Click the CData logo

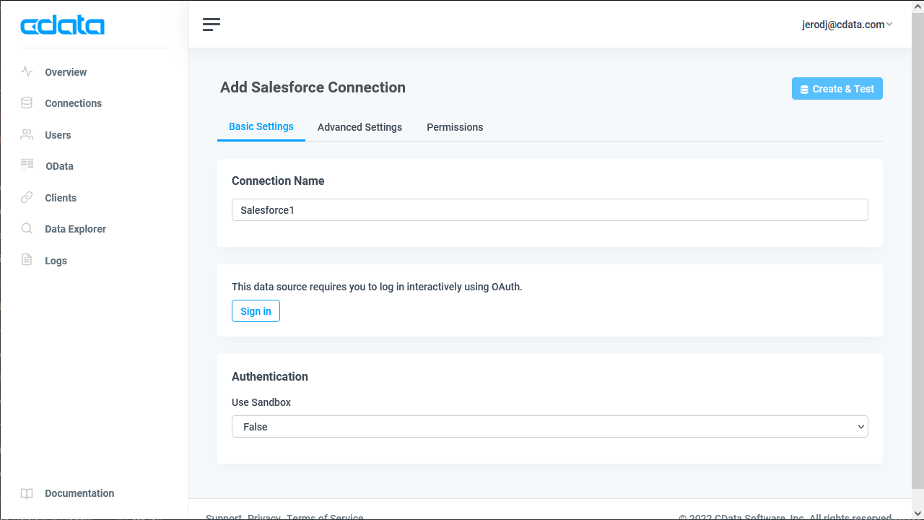coord(63,26)
